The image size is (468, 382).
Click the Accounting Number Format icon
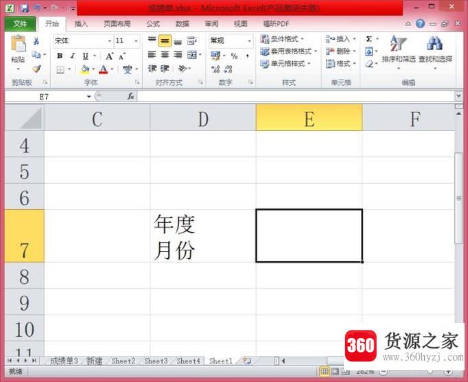[215, 56]
